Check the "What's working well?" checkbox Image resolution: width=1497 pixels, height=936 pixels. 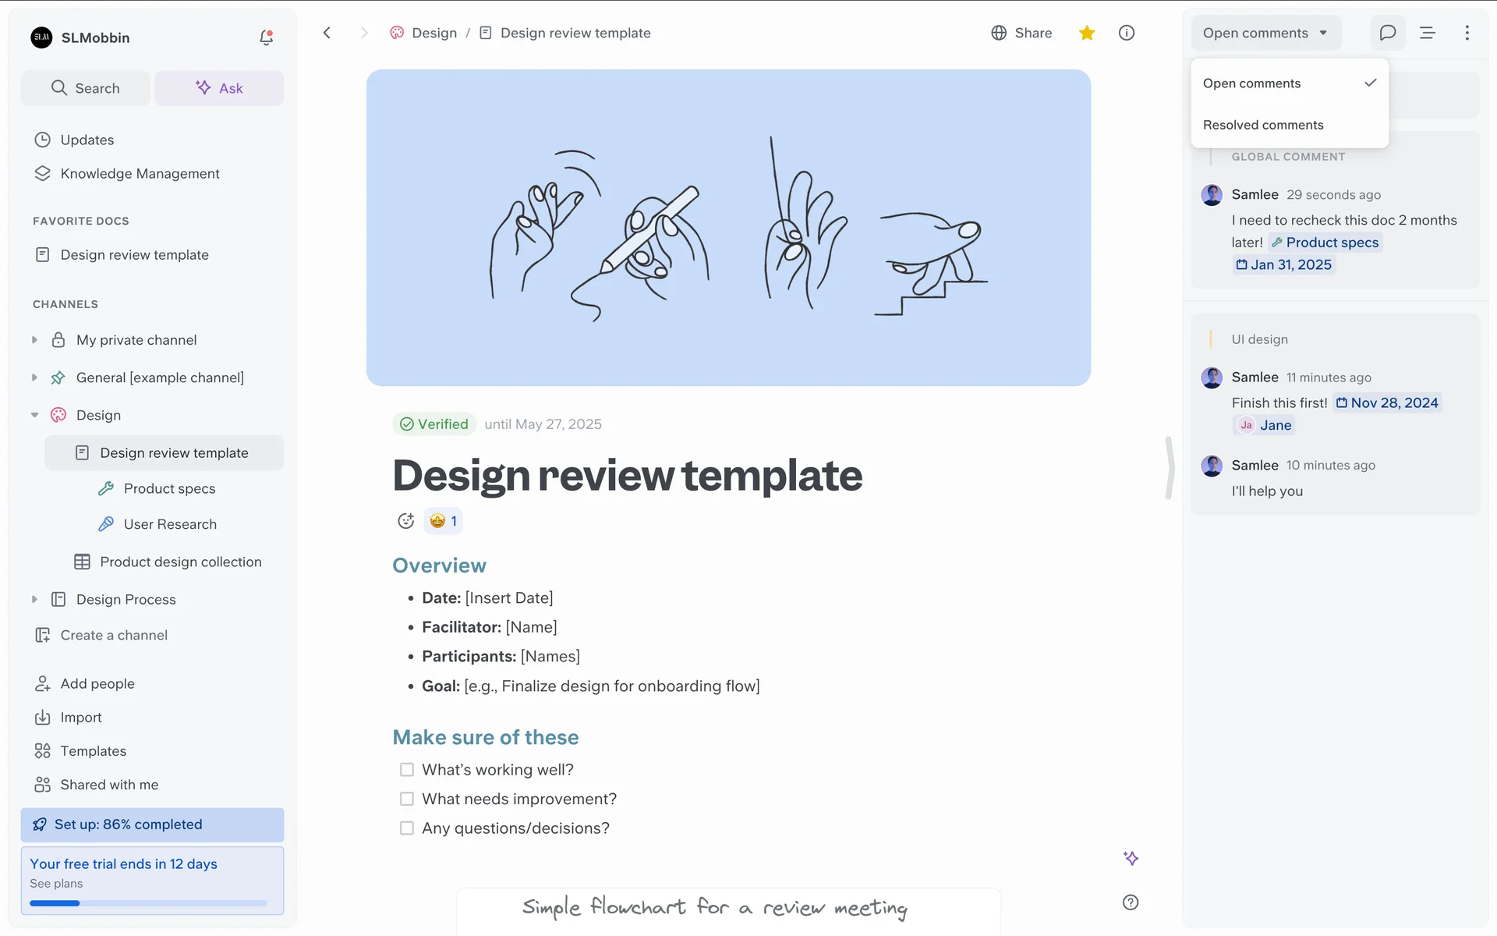[406, 770]
